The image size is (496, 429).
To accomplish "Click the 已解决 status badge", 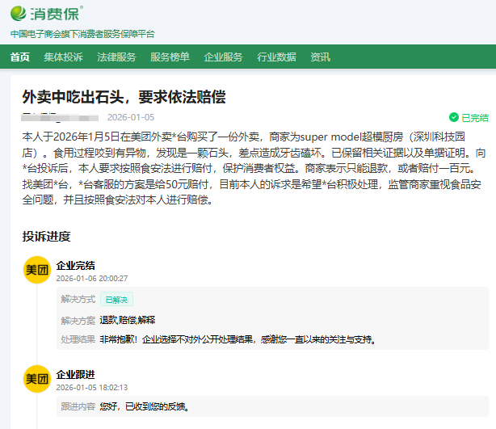I will pyautogui.click(x=116, y=299).
